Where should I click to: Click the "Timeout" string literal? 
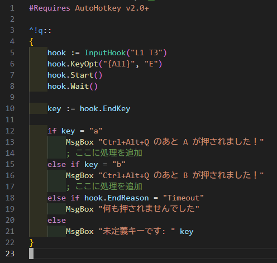coord(183,198)
